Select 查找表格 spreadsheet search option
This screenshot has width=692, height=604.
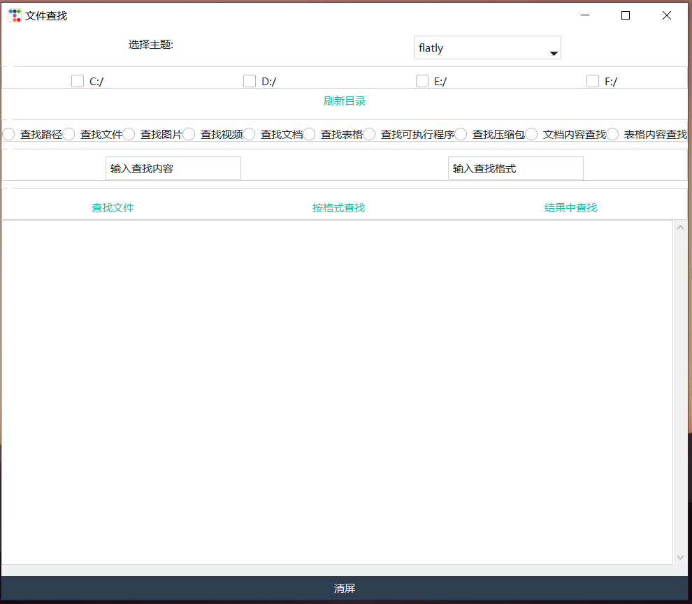[x=308, y=134]
